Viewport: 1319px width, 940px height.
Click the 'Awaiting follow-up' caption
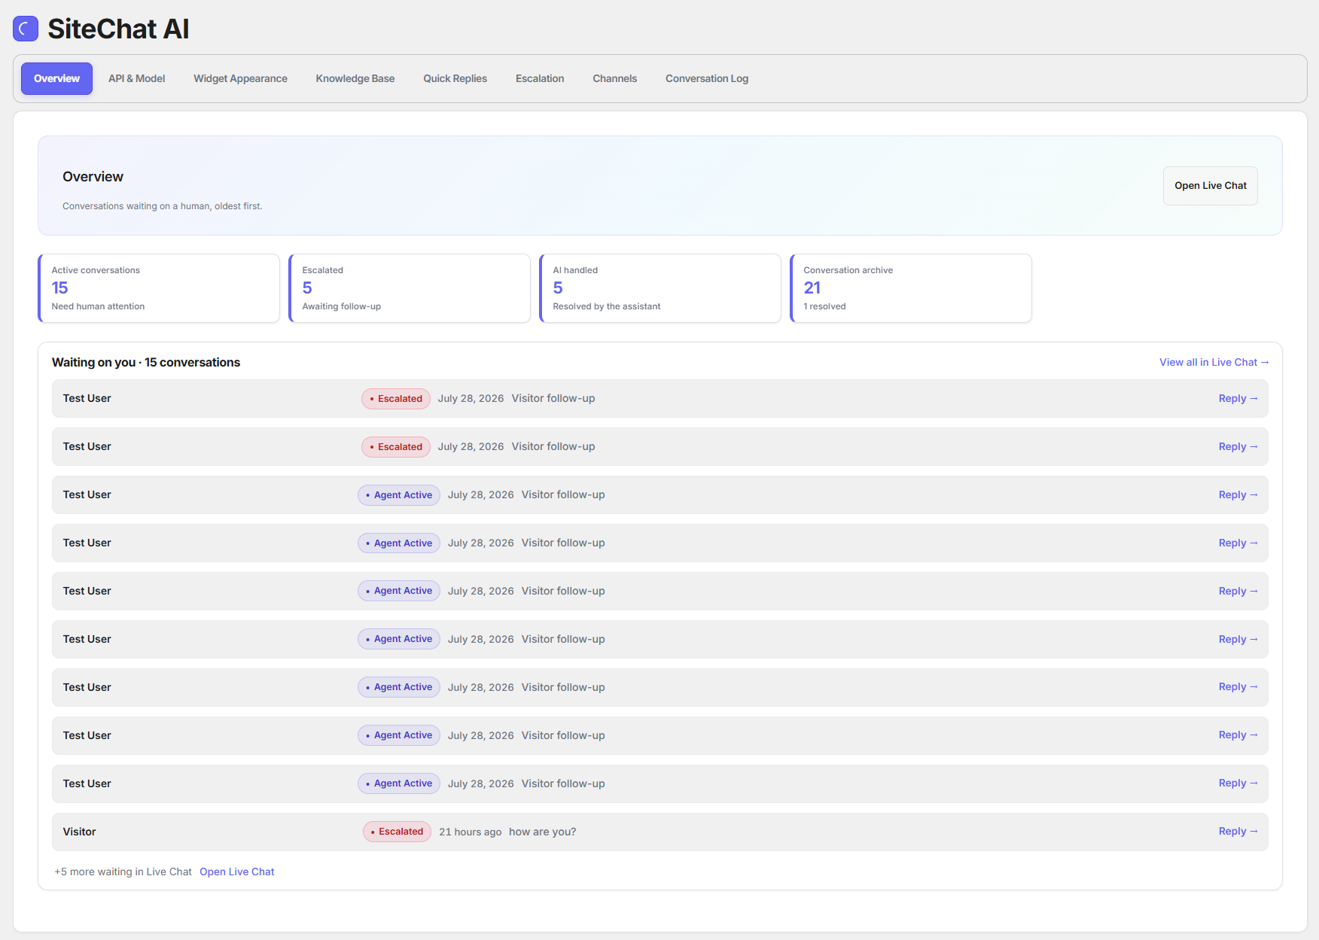(x=341, y=306)
